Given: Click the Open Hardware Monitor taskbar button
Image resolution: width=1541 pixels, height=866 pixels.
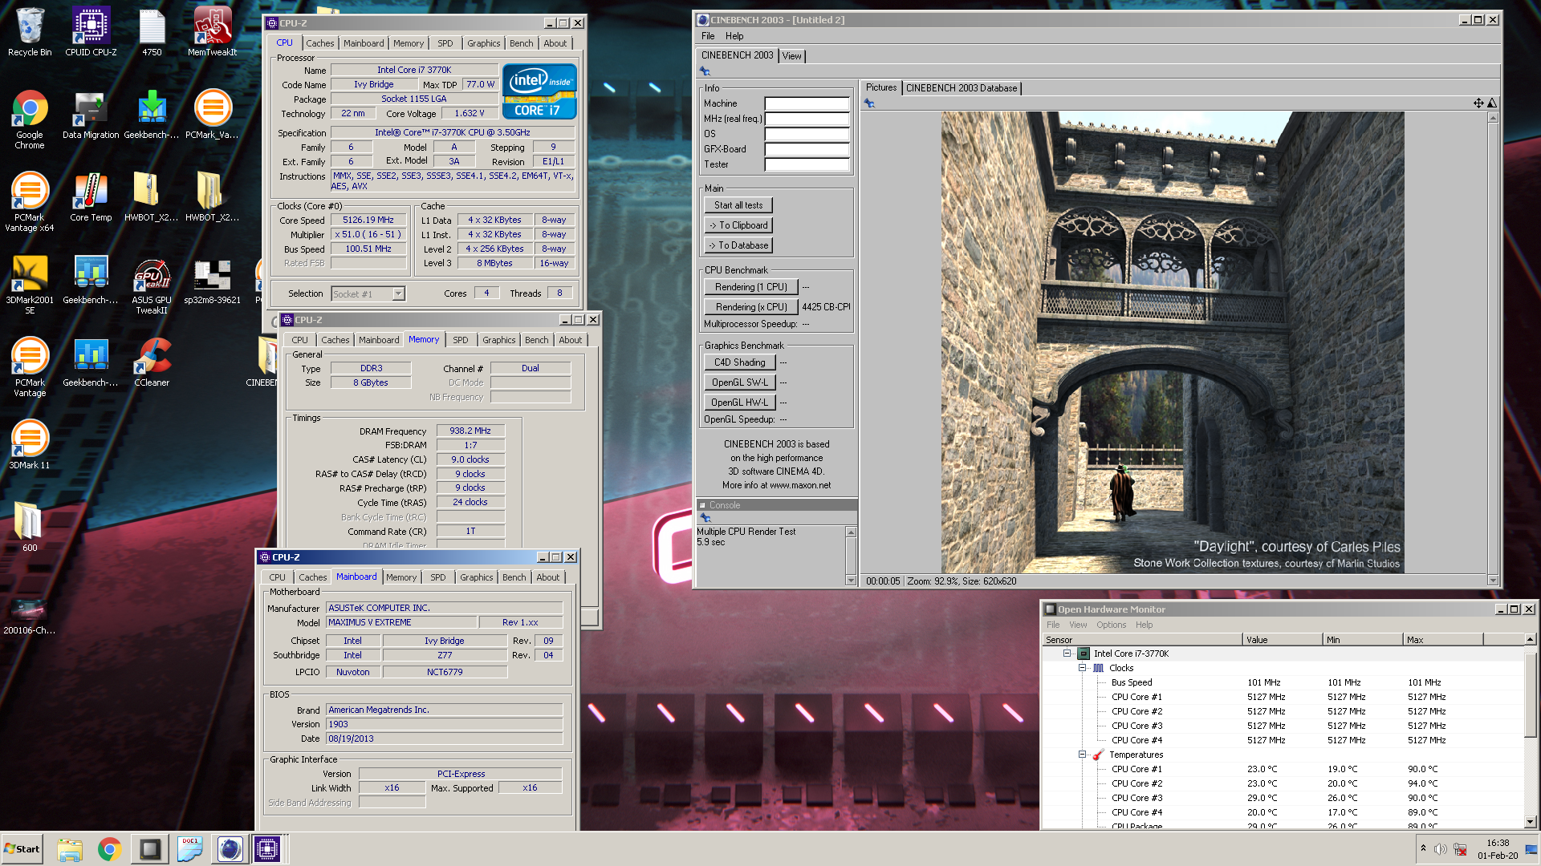Looking at the screenshot, I should coord(150,849).
